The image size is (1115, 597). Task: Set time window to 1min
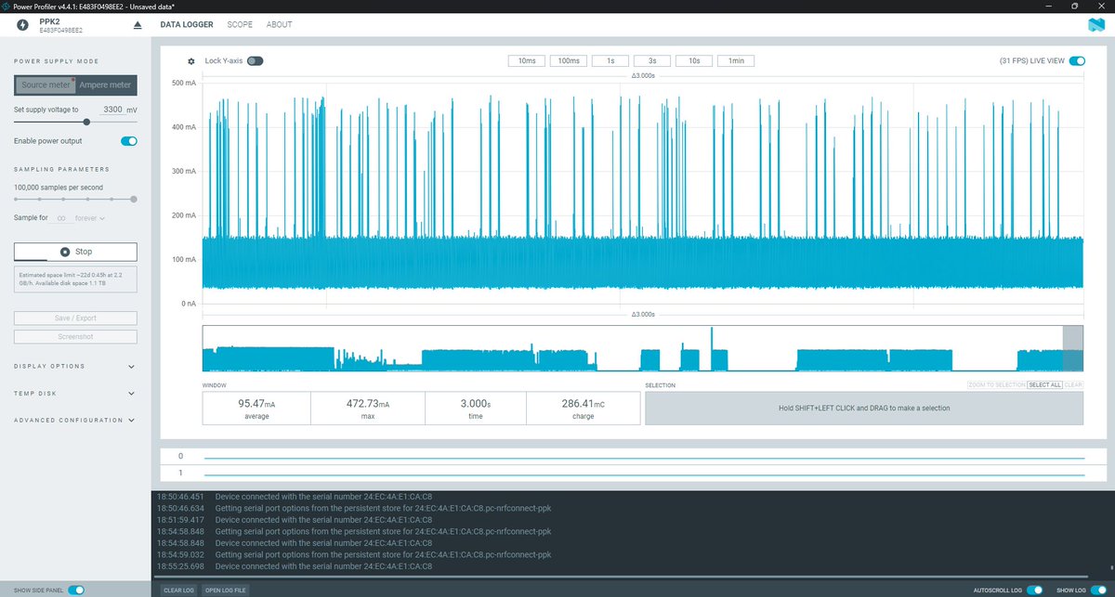(736, 61)
